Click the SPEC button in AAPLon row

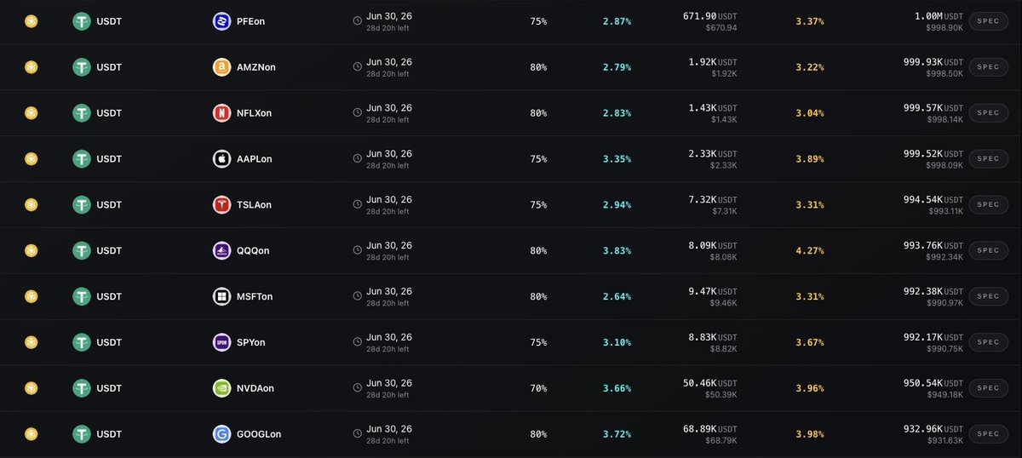click(x=989, y=159)
